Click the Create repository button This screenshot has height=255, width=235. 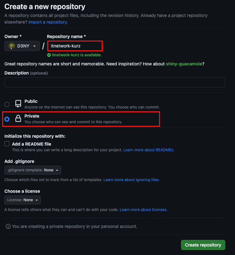pyautogui.click(x=203, y=245)
